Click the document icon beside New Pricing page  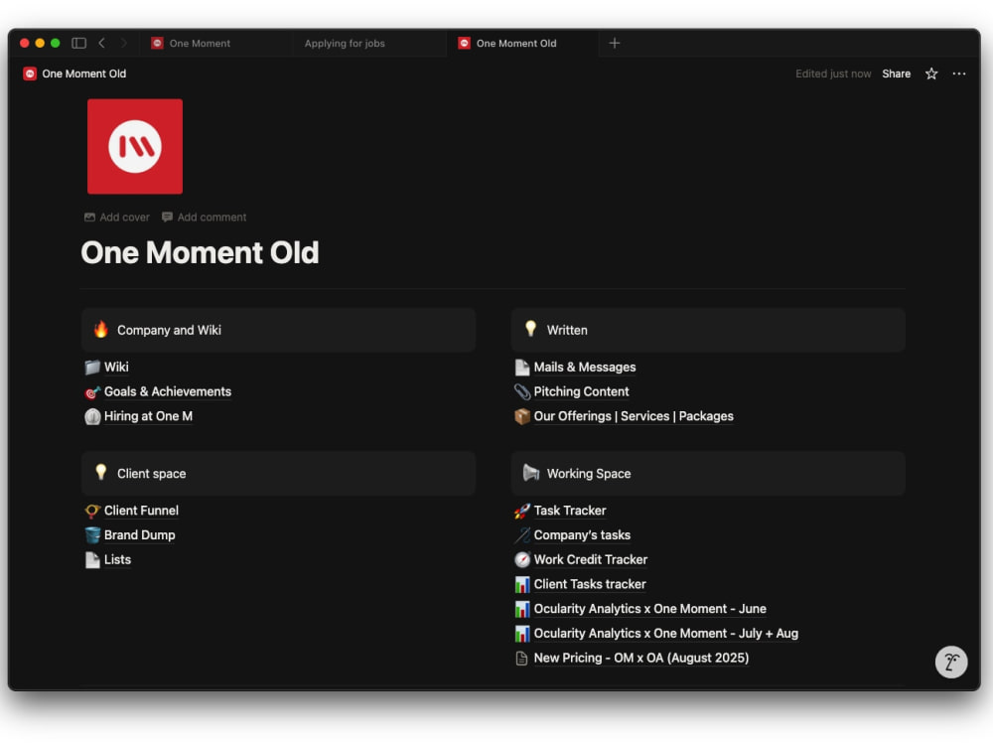point(522,659)
